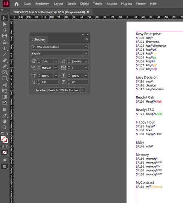Viewport: 183px width, 203px height.
Task: Click the Home icon in the menu bar
Action: pyautogui.click(x=17, y=4)
